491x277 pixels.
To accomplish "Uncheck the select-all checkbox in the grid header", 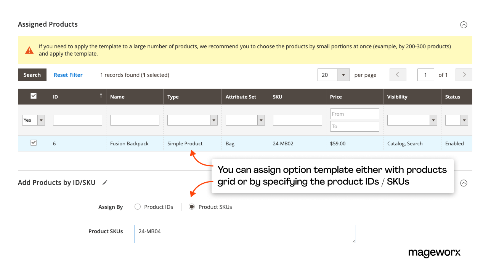I will [x=33, y=96].
